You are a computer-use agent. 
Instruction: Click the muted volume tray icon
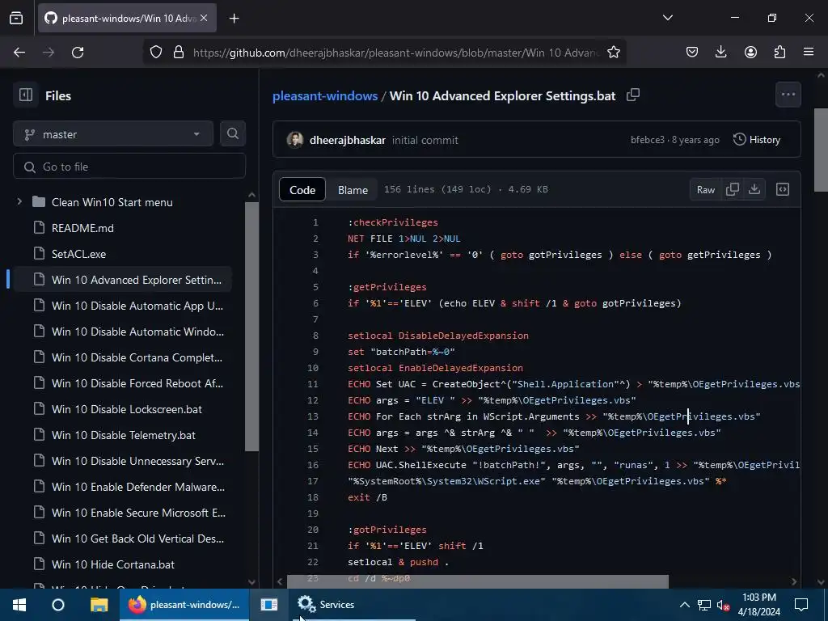(723, 605)
